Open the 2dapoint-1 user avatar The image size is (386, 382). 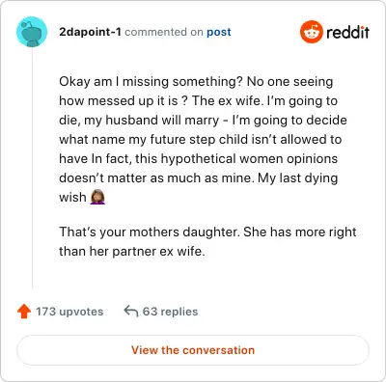pos(32,32)
